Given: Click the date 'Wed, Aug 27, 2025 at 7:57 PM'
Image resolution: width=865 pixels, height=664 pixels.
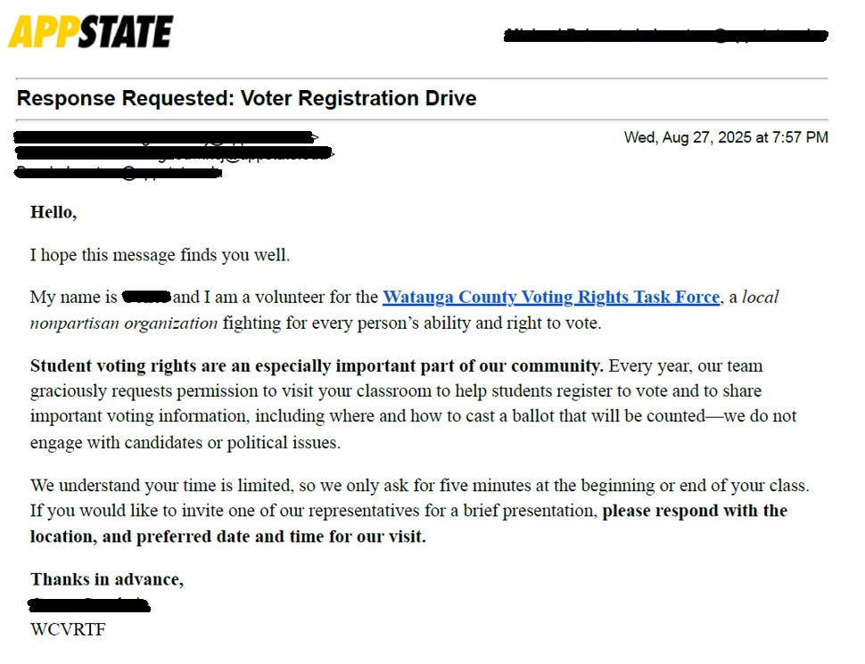Looking at the screenshot, I should coord(725,137).
